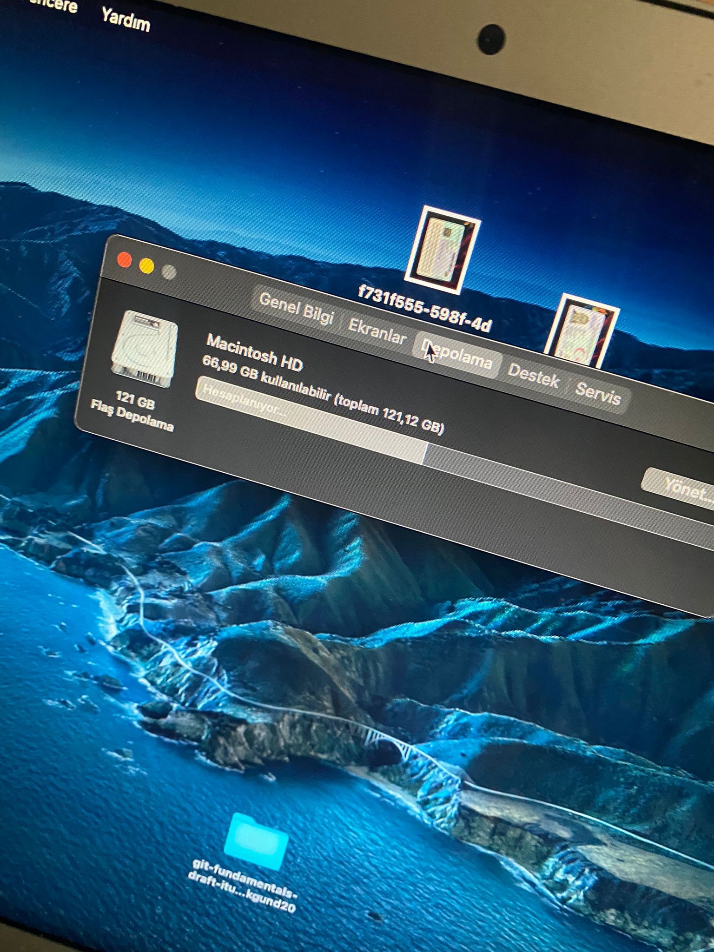Open the Destek tab
Viewport: 714px width, 952px height.
533,376
